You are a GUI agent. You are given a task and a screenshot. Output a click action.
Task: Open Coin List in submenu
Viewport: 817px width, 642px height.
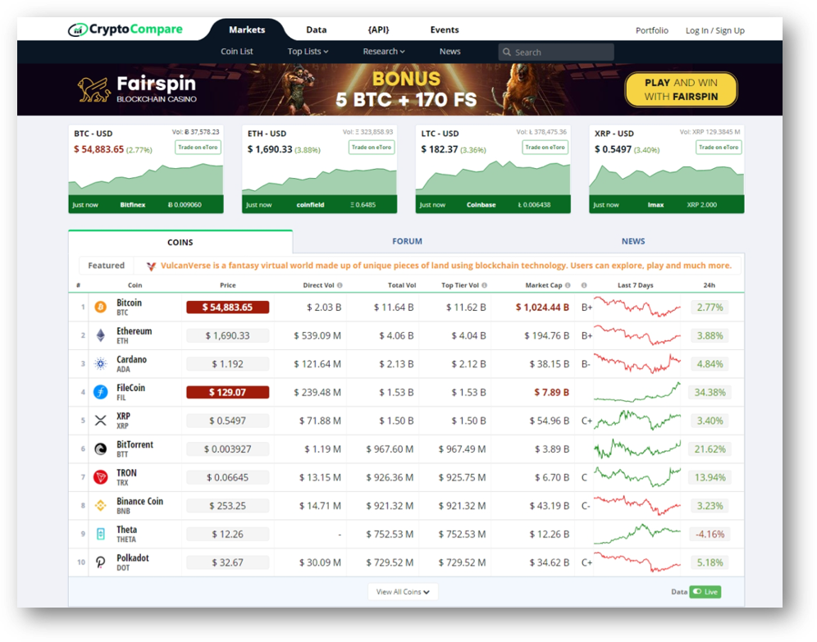pyautogui.click(x=236, y=52)
